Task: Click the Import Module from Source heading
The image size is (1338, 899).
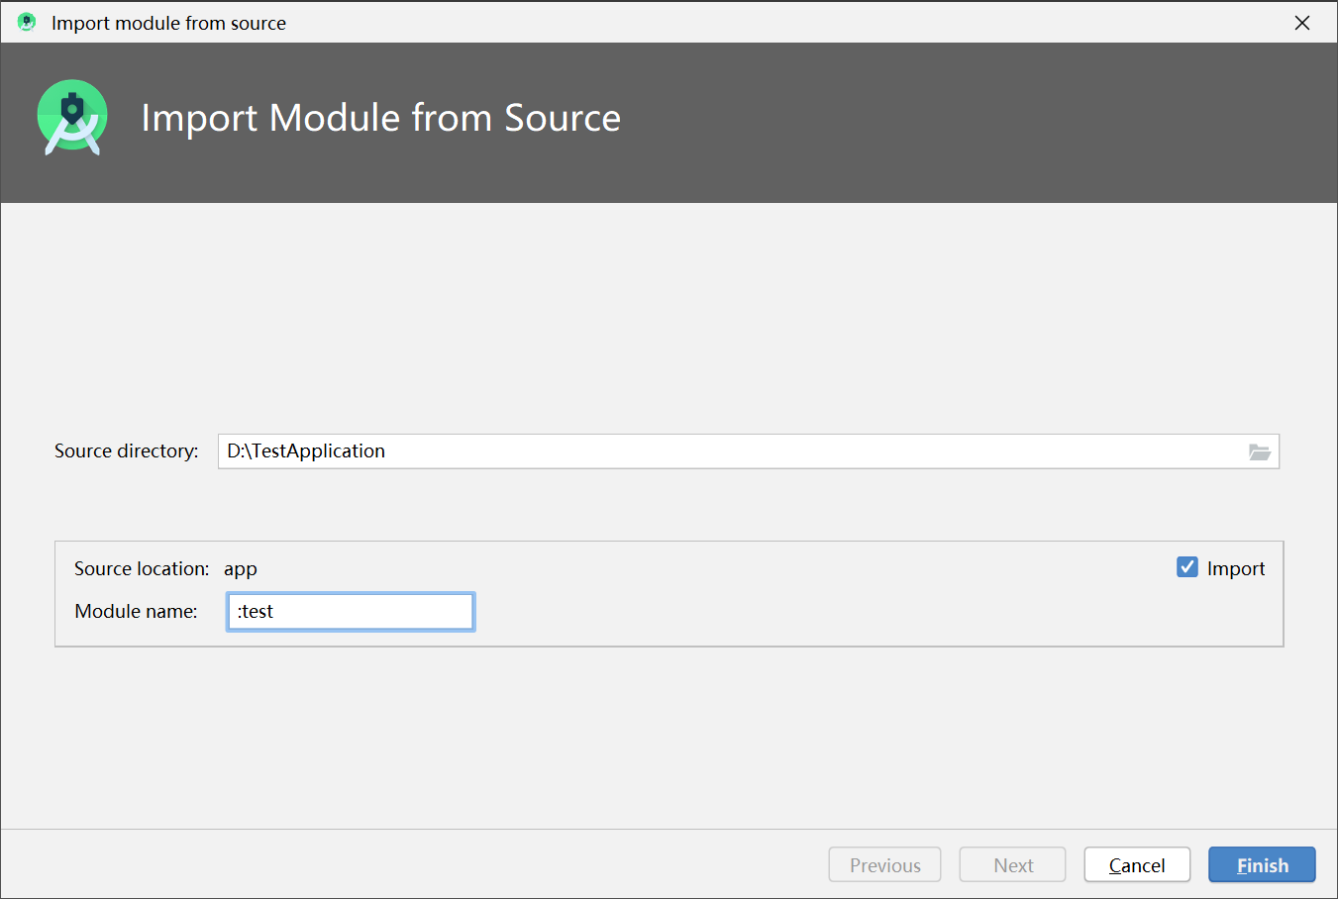Action: tap(381, 118)
